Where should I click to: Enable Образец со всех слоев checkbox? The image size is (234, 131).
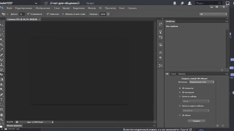pyautogui.click(x=63, y=14)
